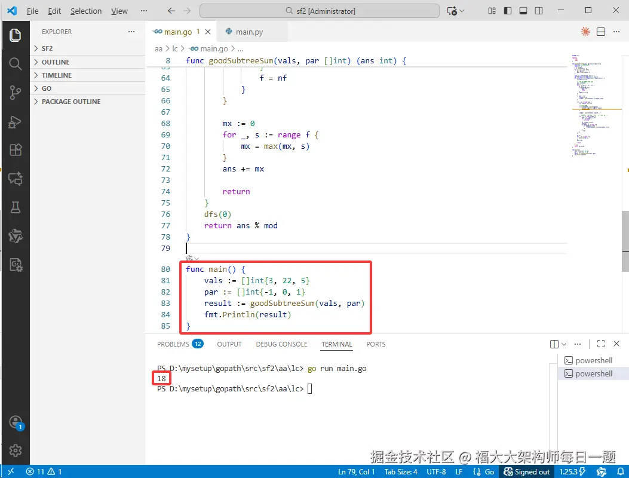Viewport: 629px width, 478px height.
Task: Open the Manage gear settings menu
Action: pos(16,451)
